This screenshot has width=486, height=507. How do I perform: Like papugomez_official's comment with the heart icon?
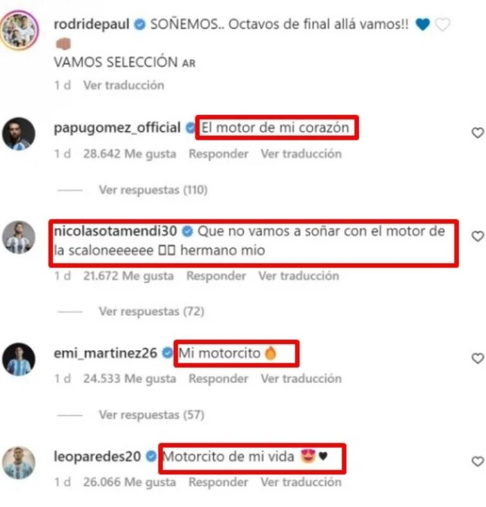pyautogui.click(x=477, y=133)
